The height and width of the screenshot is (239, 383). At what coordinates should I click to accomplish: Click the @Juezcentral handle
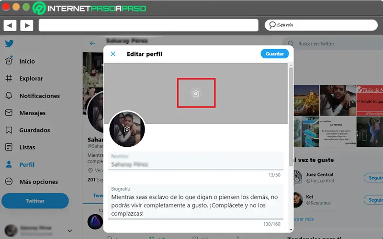(x=320, y=181)
